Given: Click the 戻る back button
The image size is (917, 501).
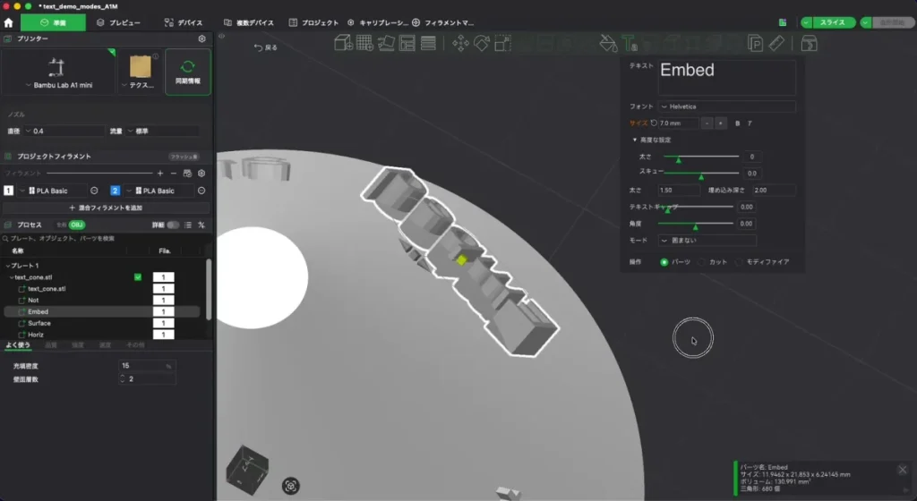Looking at the screenshot, I should click(266, 47).
